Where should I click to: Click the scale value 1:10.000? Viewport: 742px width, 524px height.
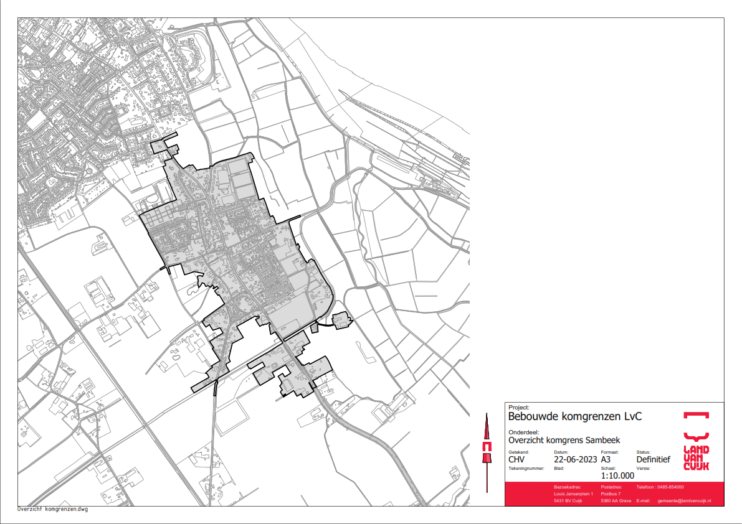pos(617,476)
